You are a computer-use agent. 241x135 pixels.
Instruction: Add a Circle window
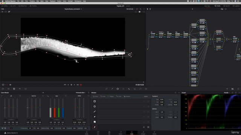103,96
